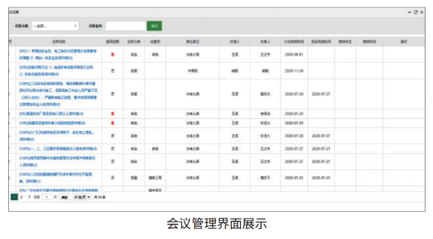Click the 操作 column header
Image resolution: width=433 pixels, height=239 pixels.
pos(403,42)
